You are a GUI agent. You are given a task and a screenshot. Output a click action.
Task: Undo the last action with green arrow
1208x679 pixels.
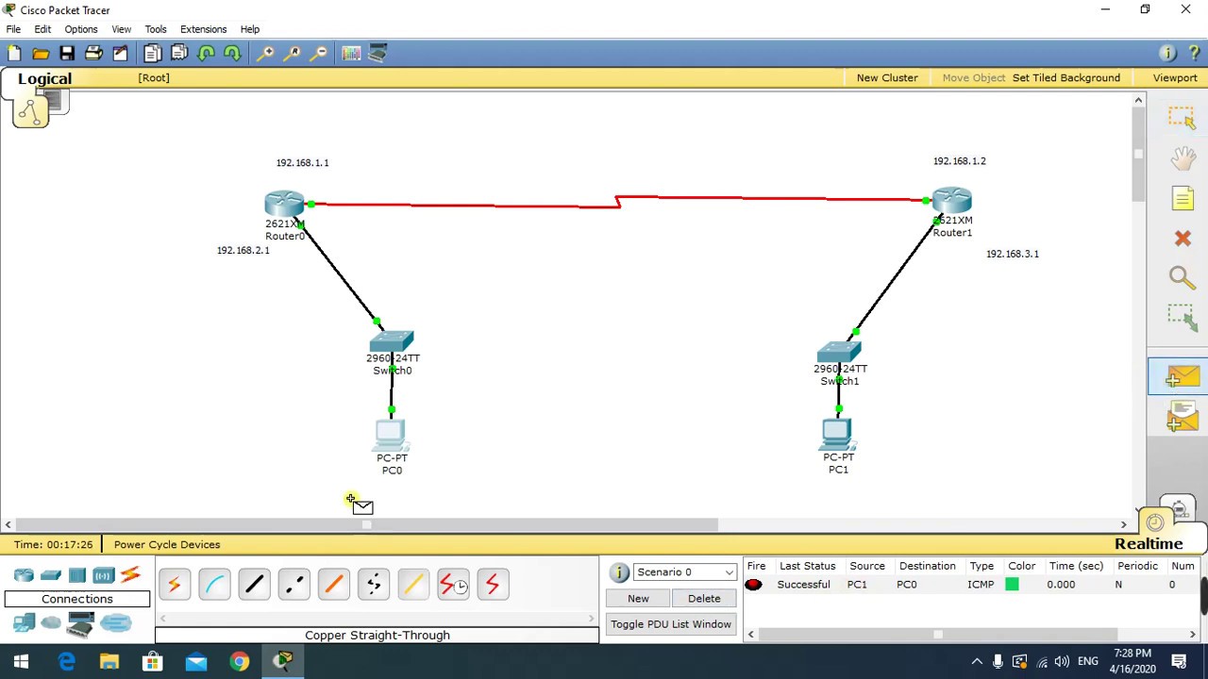click(206, 54)
